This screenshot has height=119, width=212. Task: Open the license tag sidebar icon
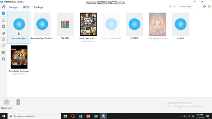coord(3,46)
